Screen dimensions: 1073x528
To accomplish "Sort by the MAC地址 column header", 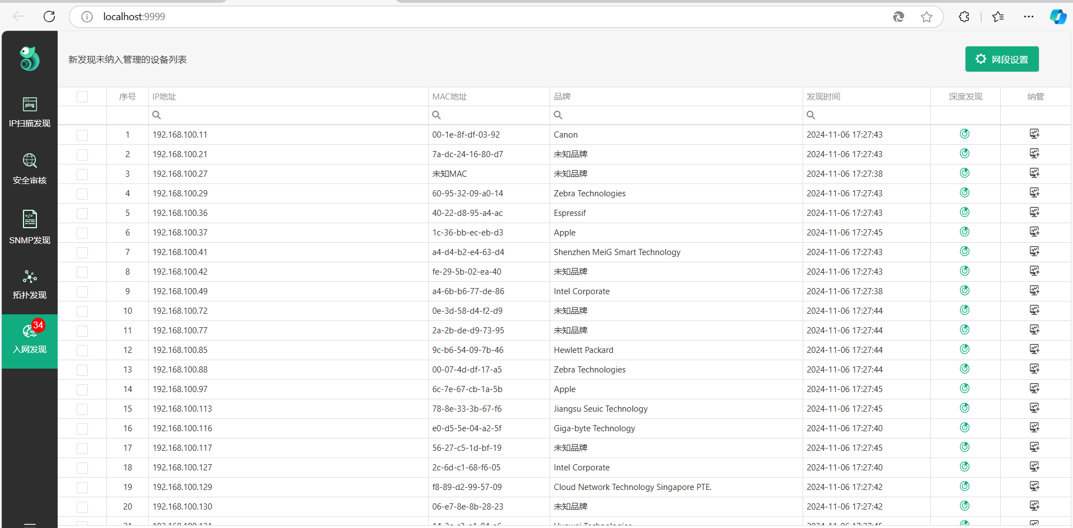I will (449, 97).
